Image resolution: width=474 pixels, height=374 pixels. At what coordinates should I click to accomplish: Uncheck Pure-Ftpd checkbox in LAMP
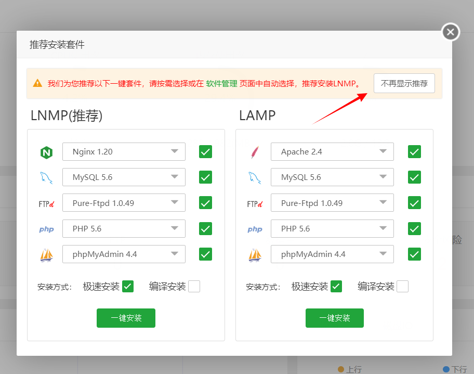(414, 203)
